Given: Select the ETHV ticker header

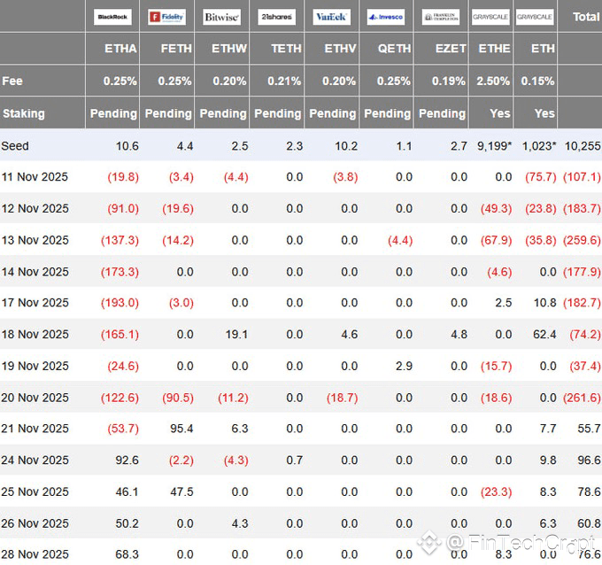Looking at the screenshot, I should tap(340, 49).
